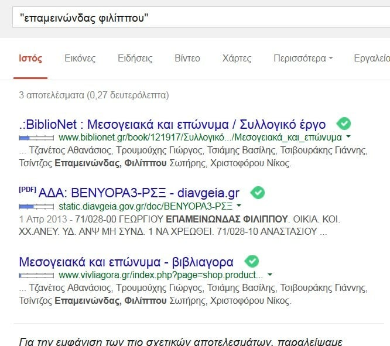The width and height of the screenshot is (390, 346).
Task: Click the green checkmark beside the BiblioNet result
Action: (x=344, y=124)
